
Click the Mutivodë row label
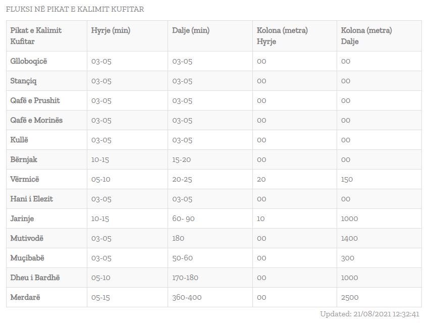[27, 238]
